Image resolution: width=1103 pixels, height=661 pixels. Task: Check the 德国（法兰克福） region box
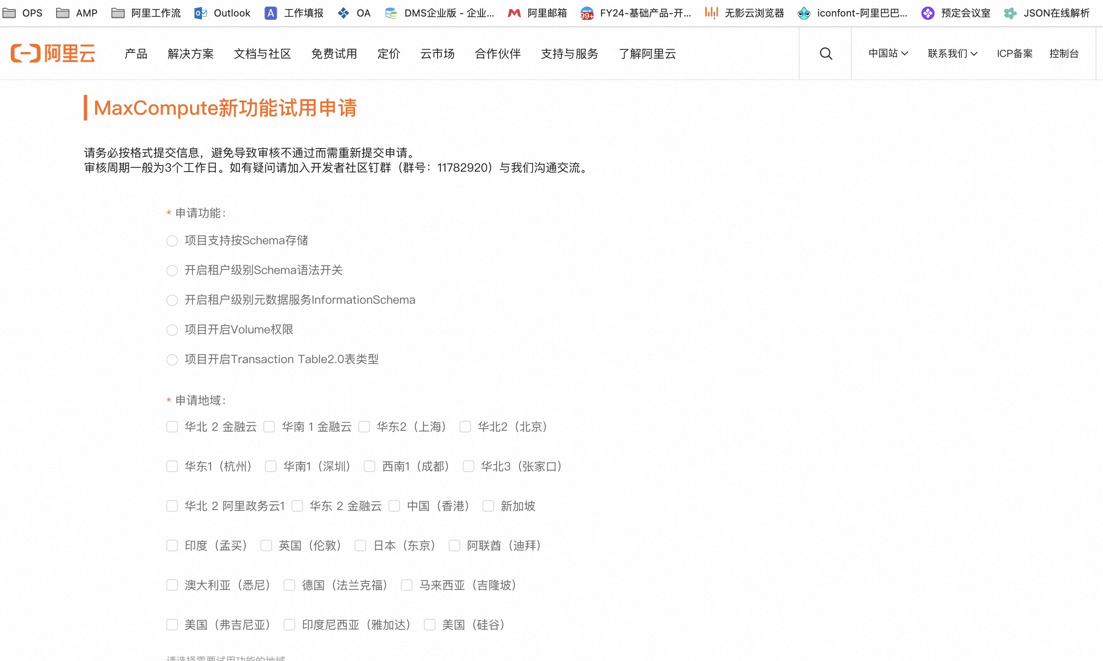coord(289,585)
